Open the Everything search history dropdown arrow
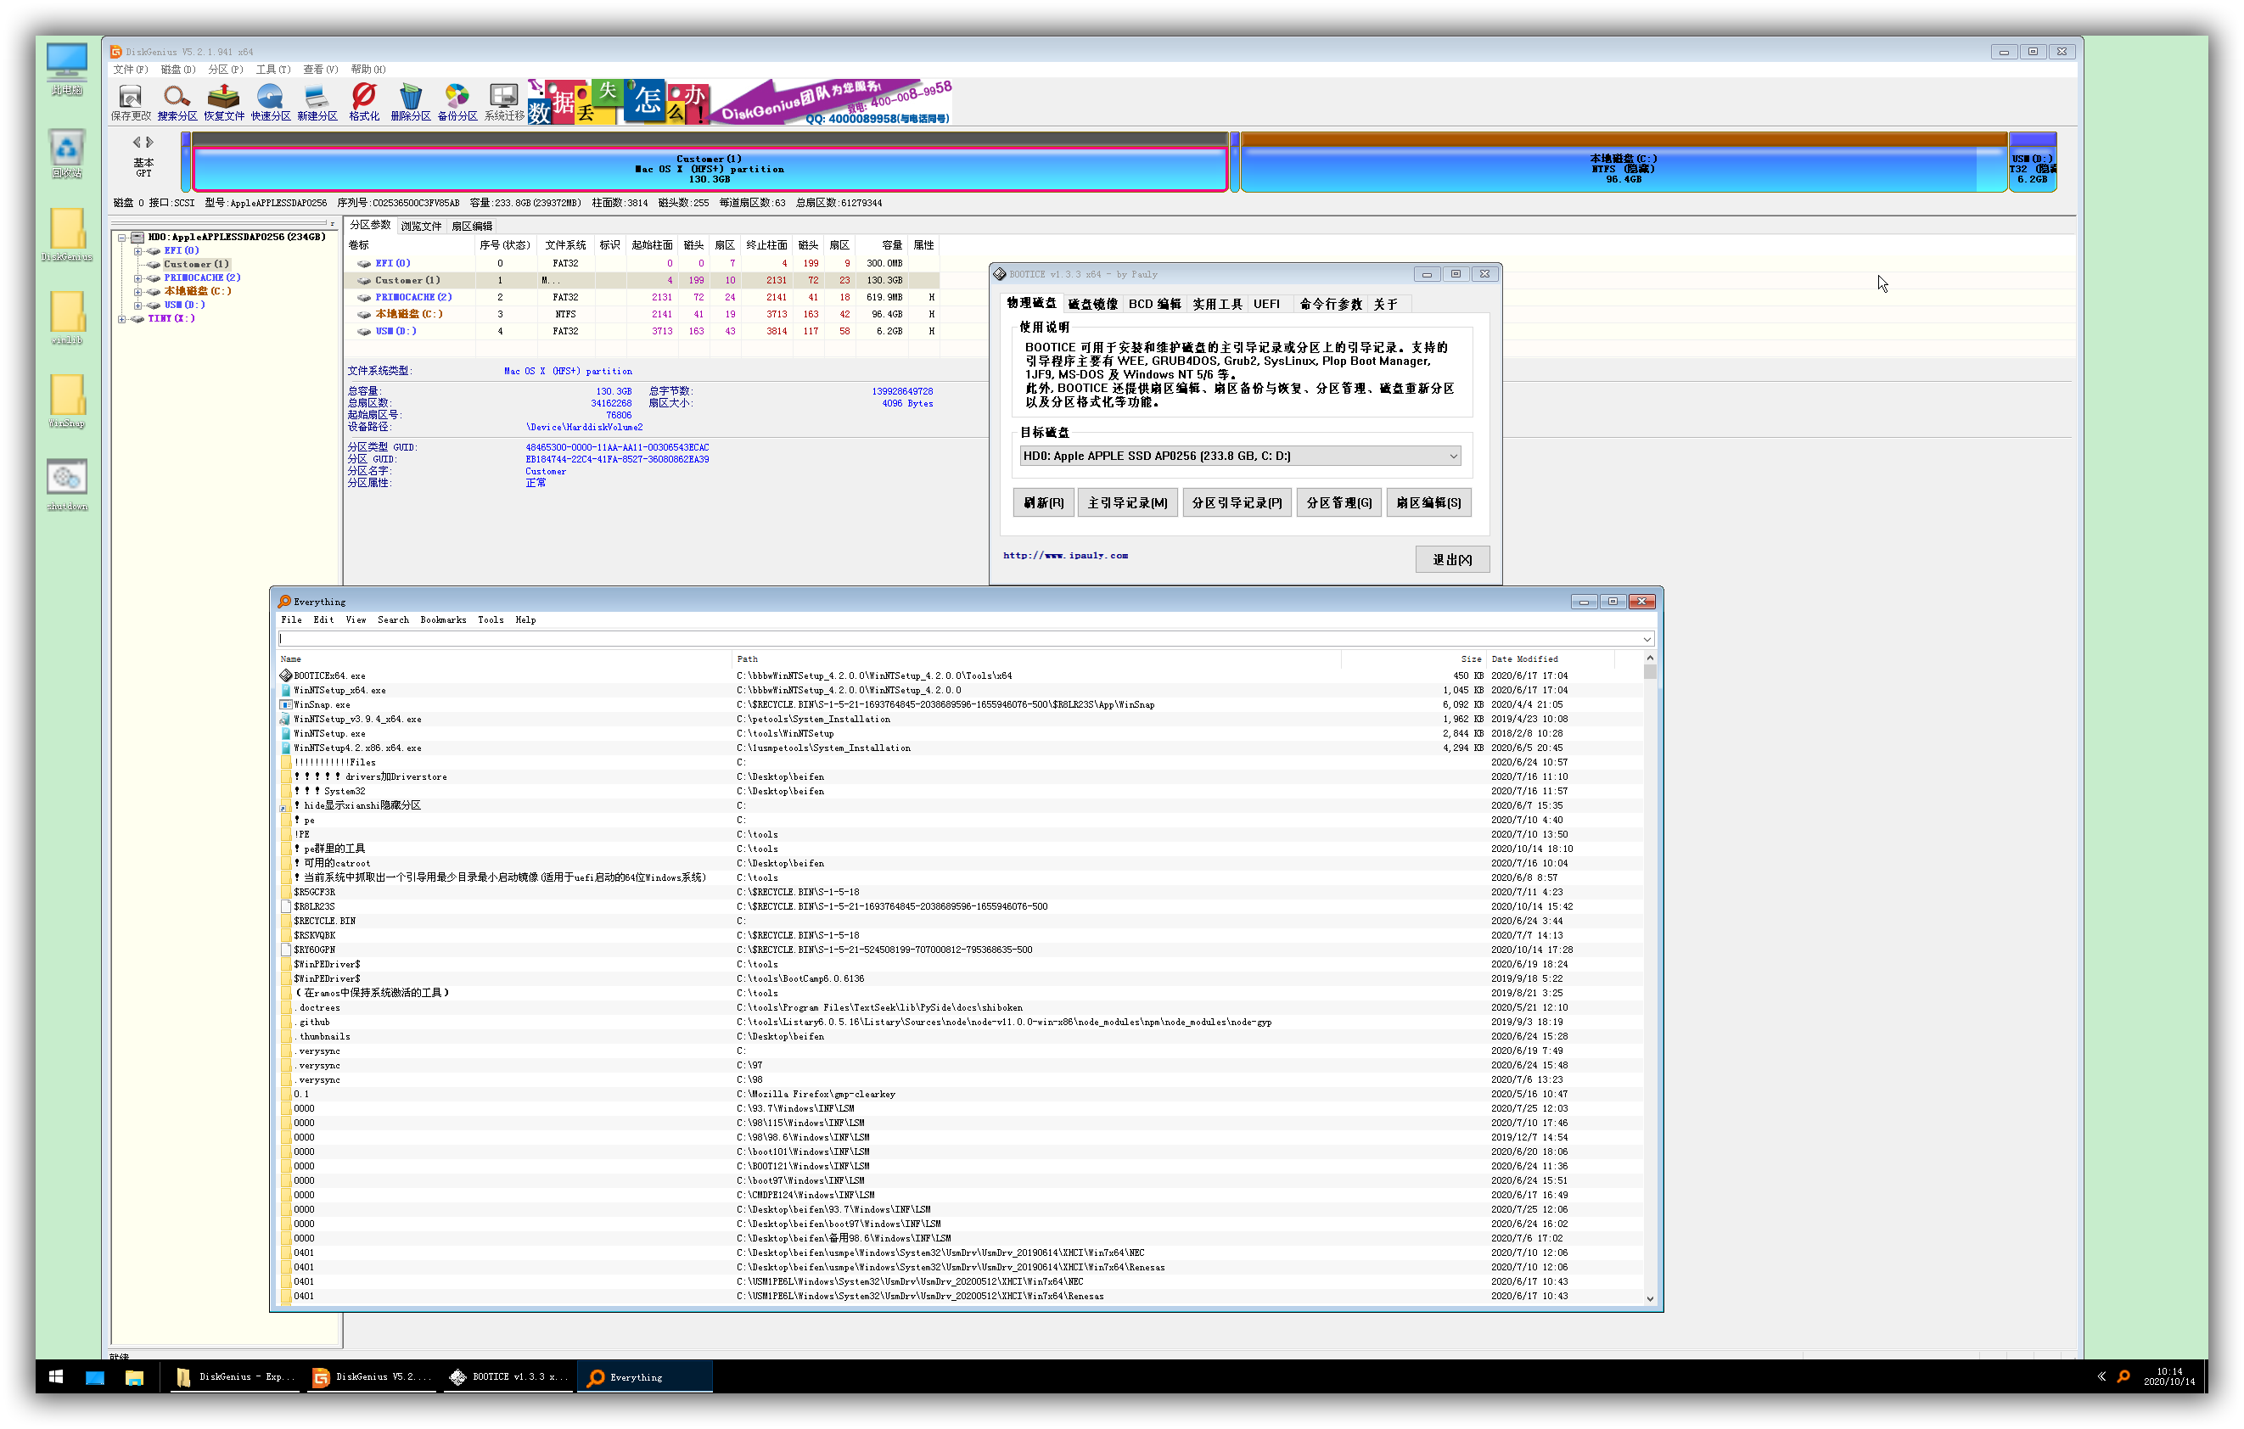Viewport: 2244px width, 1429px height. click(1647, 639)
